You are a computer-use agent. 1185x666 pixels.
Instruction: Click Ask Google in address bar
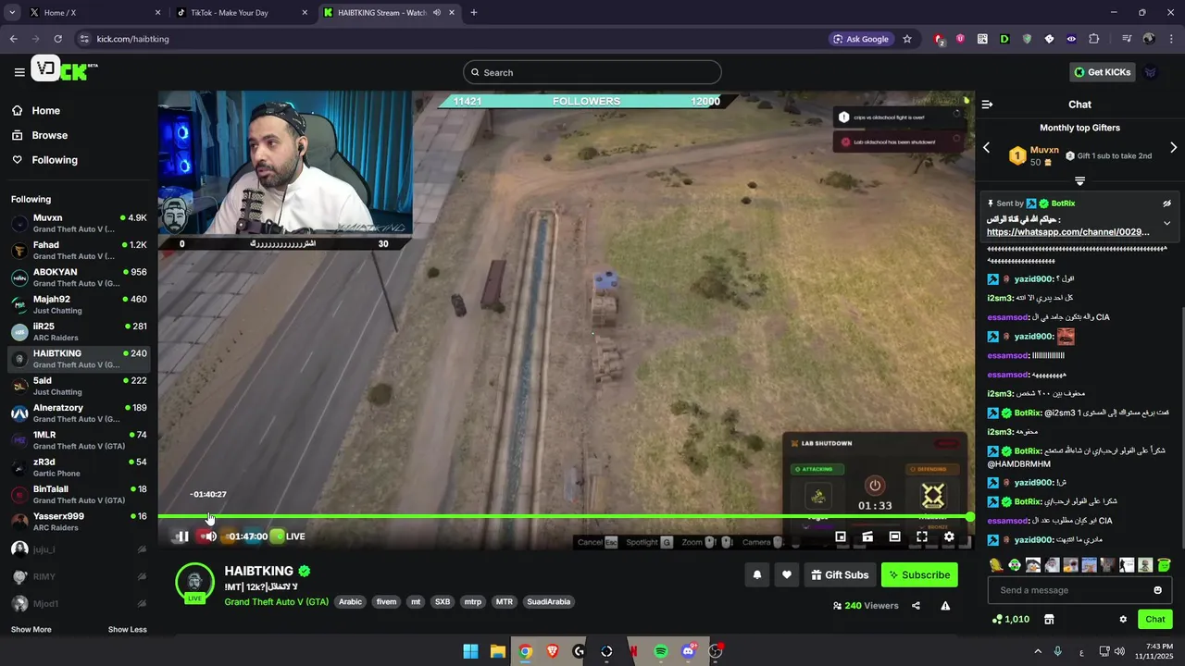pos(861,39)
